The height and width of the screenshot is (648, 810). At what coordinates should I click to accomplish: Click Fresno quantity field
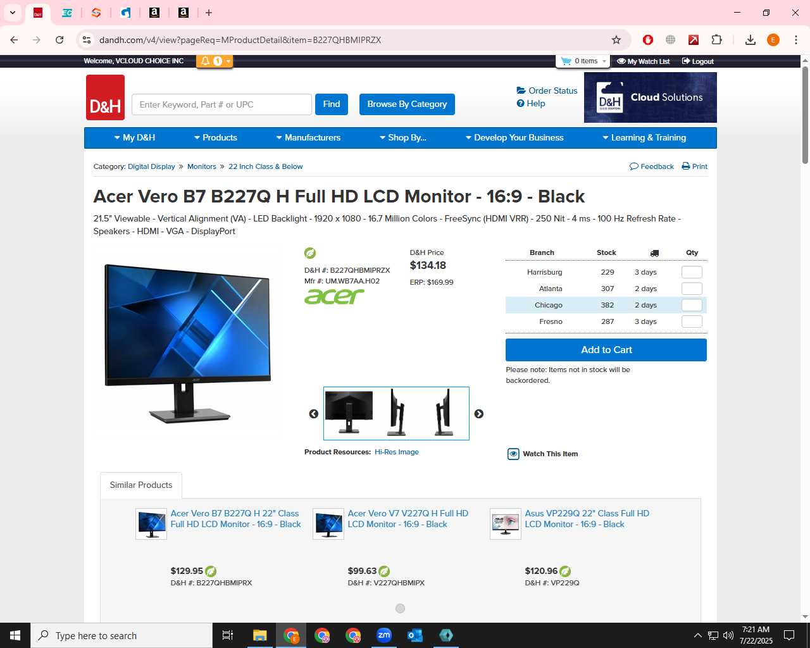click(692, 321)
